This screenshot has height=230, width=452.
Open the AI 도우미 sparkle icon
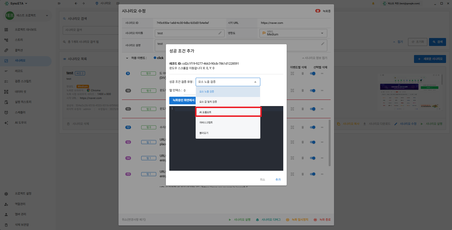(x=6, y=123)
